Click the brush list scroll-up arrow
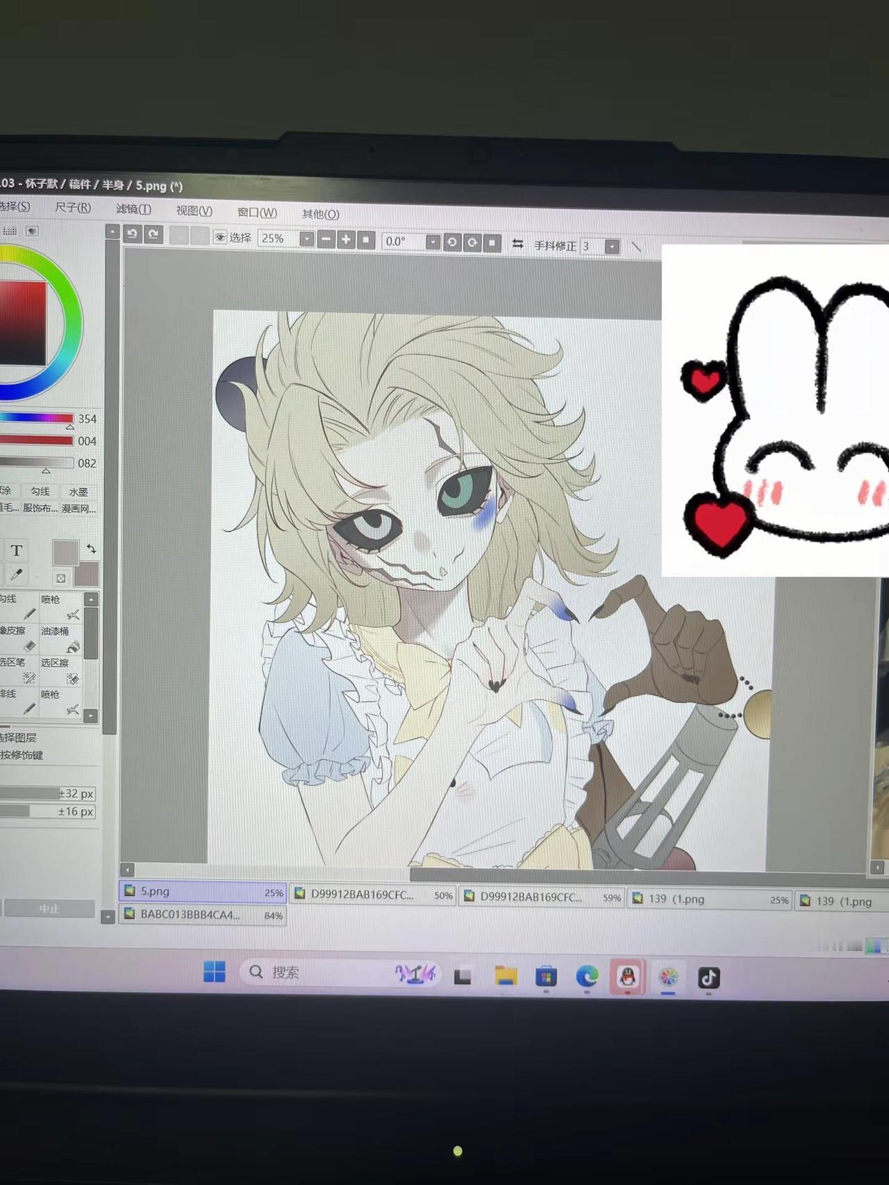Image resolution: width=889 pixels, height=1185 pixels. pos(91,599)
